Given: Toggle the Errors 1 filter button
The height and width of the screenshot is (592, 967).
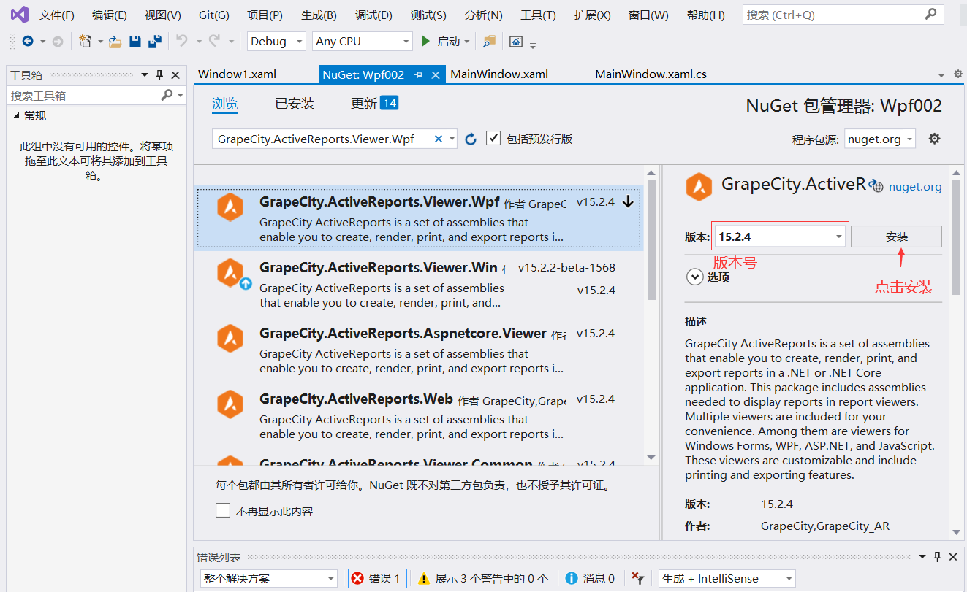Looking at the screenshot, I should (x=377, y=579).
